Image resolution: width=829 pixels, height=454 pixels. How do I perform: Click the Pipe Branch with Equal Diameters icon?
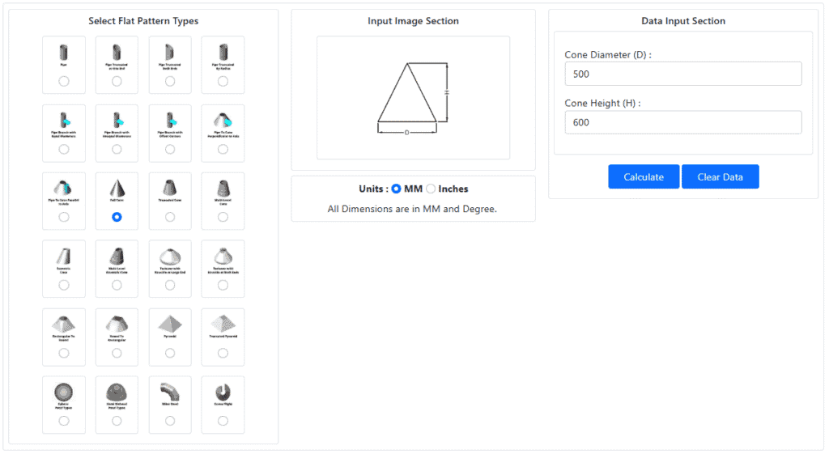click(64, 121)
